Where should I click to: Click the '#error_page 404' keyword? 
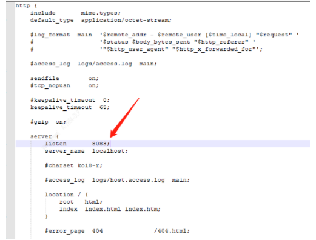pyautogui.click(x=73, y=231)
